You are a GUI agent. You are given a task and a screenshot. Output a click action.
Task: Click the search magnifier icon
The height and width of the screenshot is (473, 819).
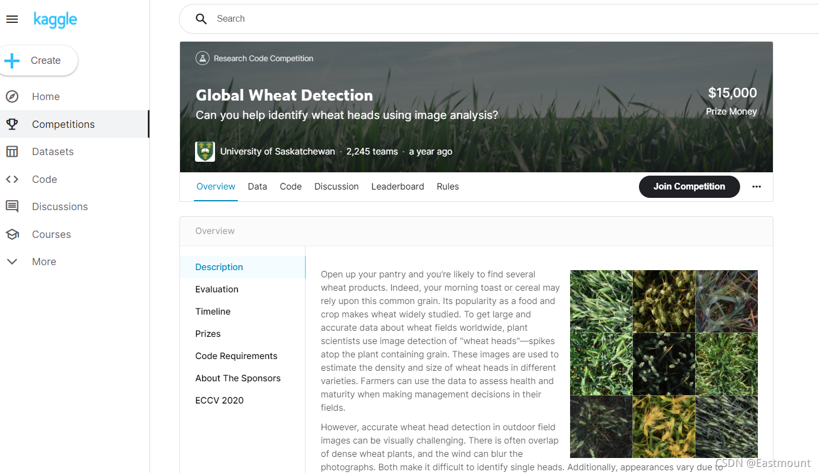pyautogui.click(x=201, y=19)
